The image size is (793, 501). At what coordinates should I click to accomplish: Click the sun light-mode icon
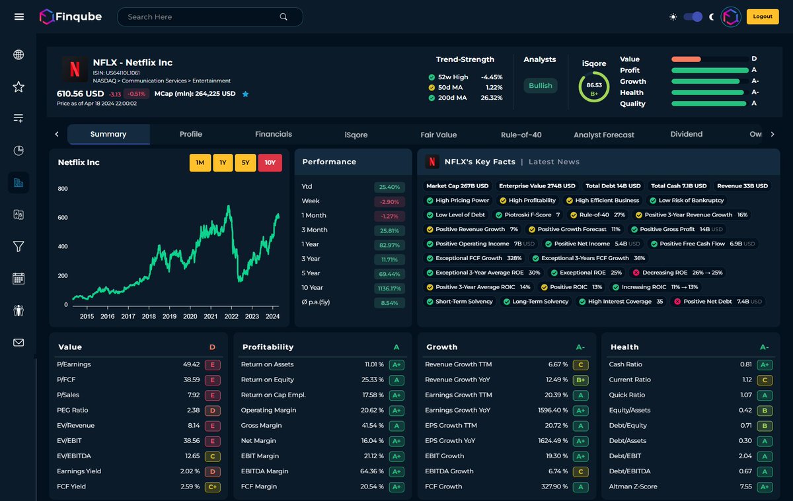tap(673, 17)
